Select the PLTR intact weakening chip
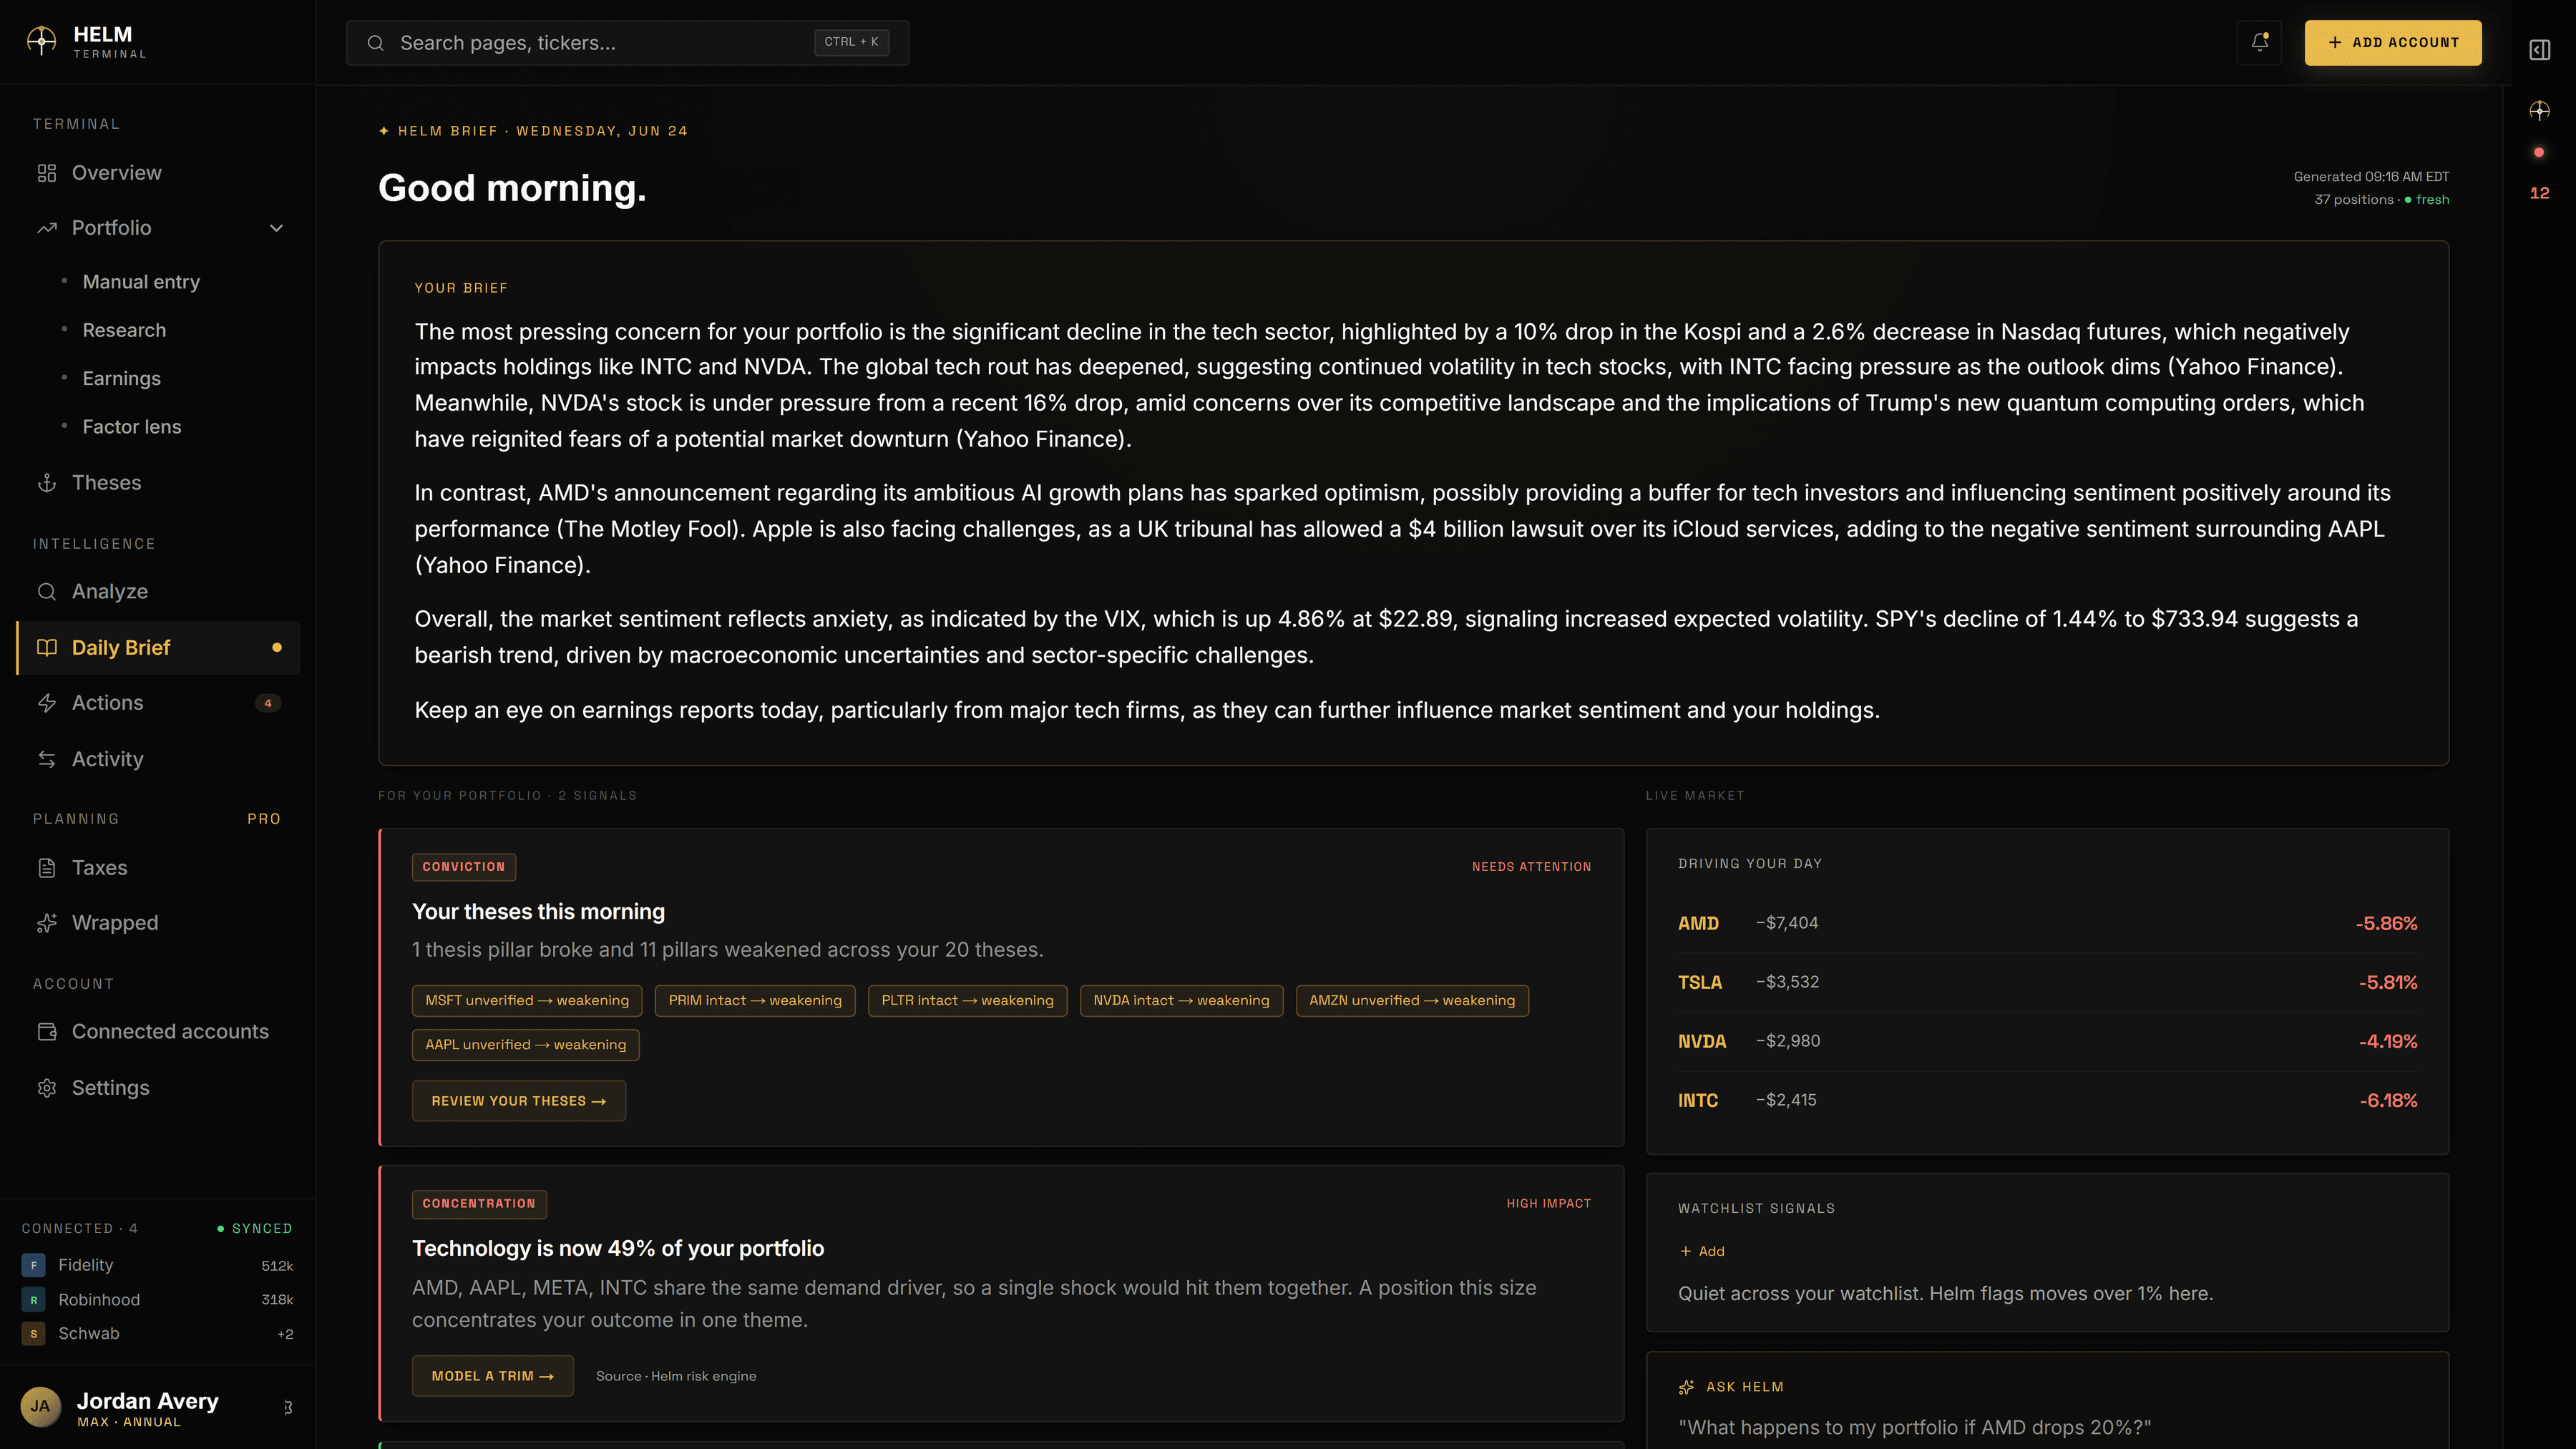This screenshot has height=1449, width=2576. click(x=967, y=1000)
